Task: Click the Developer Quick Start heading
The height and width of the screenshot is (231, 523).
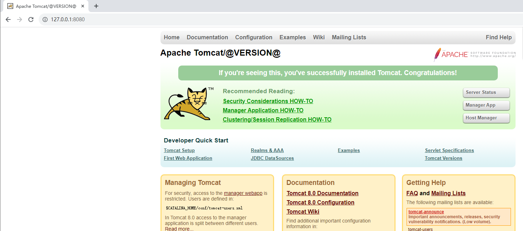Action: coord(196,140)
